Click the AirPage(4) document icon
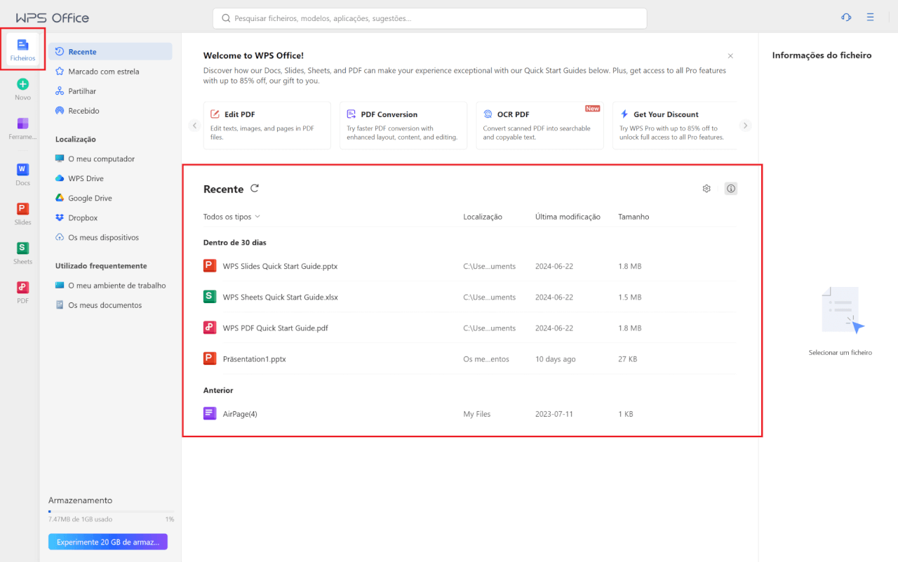Screen dimensions: 898x562 point(210,413)
